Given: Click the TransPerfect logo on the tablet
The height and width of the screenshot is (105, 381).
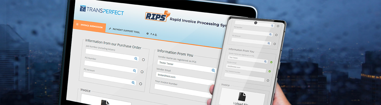Looking at the screenshot, I should click(102, 10).
